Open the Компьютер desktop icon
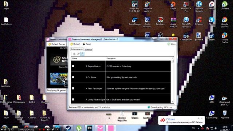Screen dimensions: 233x131 point(212,115)
